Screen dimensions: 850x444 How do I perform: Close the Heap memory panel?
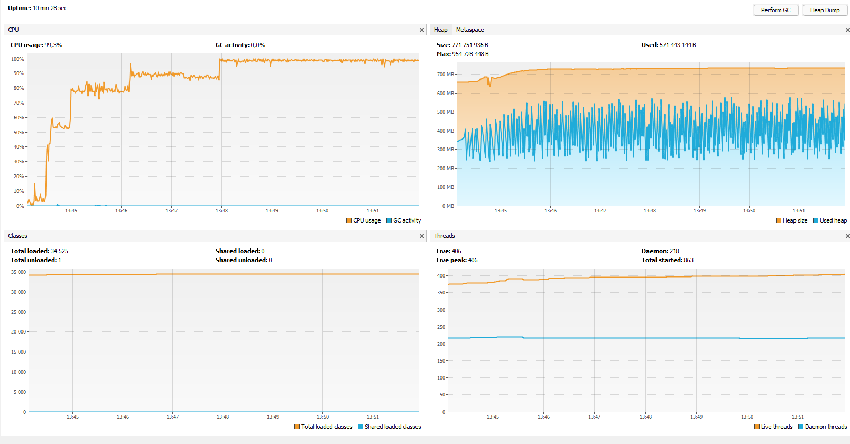click(847, 30)
